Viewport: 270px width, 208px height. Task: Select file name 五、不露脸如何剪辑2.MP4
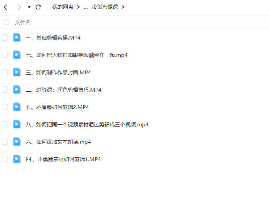coord(57,107)
